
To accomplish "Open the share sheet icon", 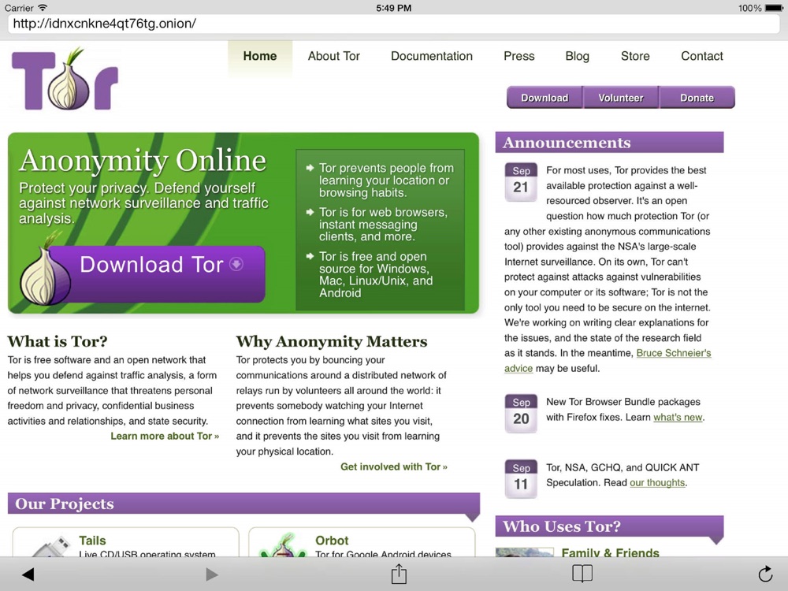I will [399, 574].
